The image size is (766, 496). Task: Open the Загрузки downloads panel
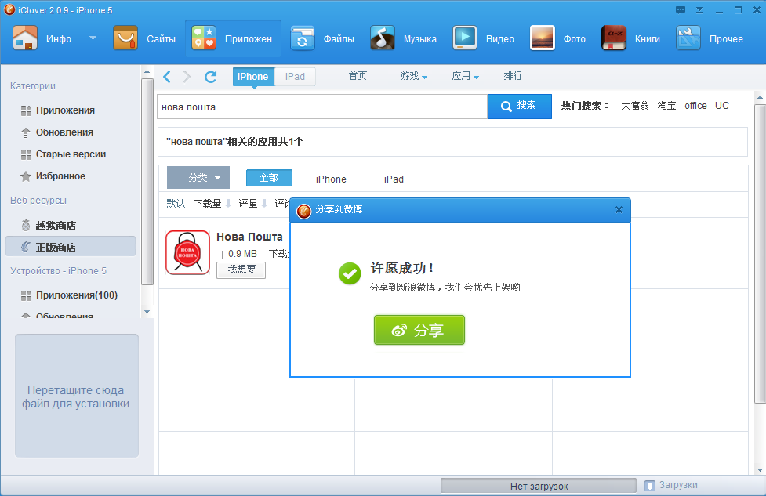click(x=671, y=485)
